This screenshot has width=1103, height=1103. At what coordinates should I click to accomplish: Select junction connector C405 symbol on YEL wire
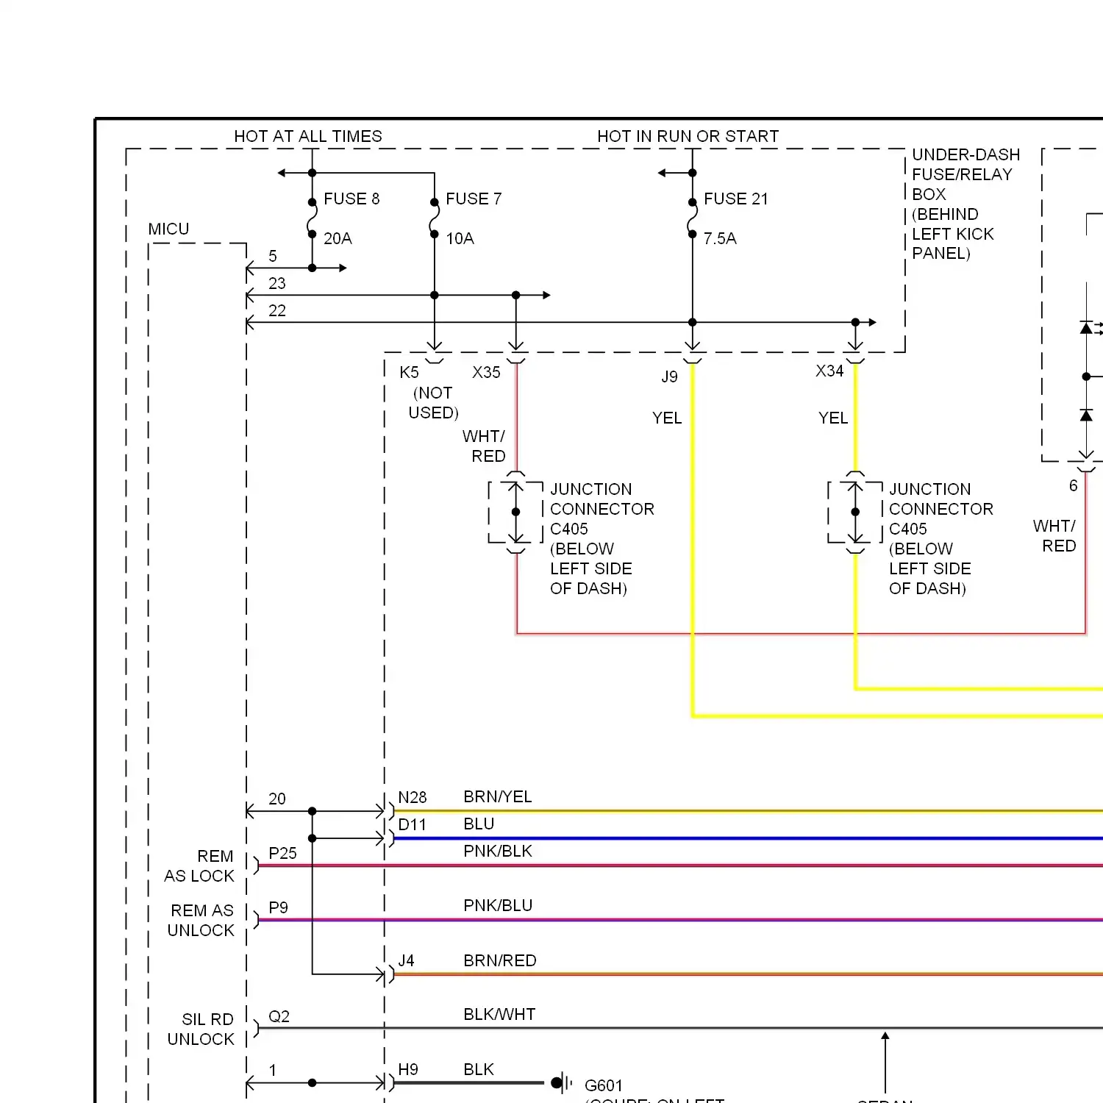click(855, 512)
